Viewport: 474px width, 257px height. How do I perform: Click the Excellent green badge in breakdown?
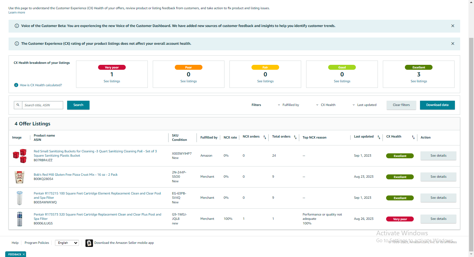(419, 67)
